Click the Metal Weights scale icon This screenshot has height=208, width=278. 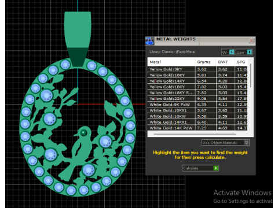click(x=149, y=41)
